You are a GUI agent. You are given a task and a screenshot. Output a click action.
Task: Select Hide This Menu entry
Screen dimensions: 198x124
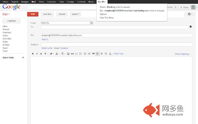pyautogui.click(x=107, y=18)
